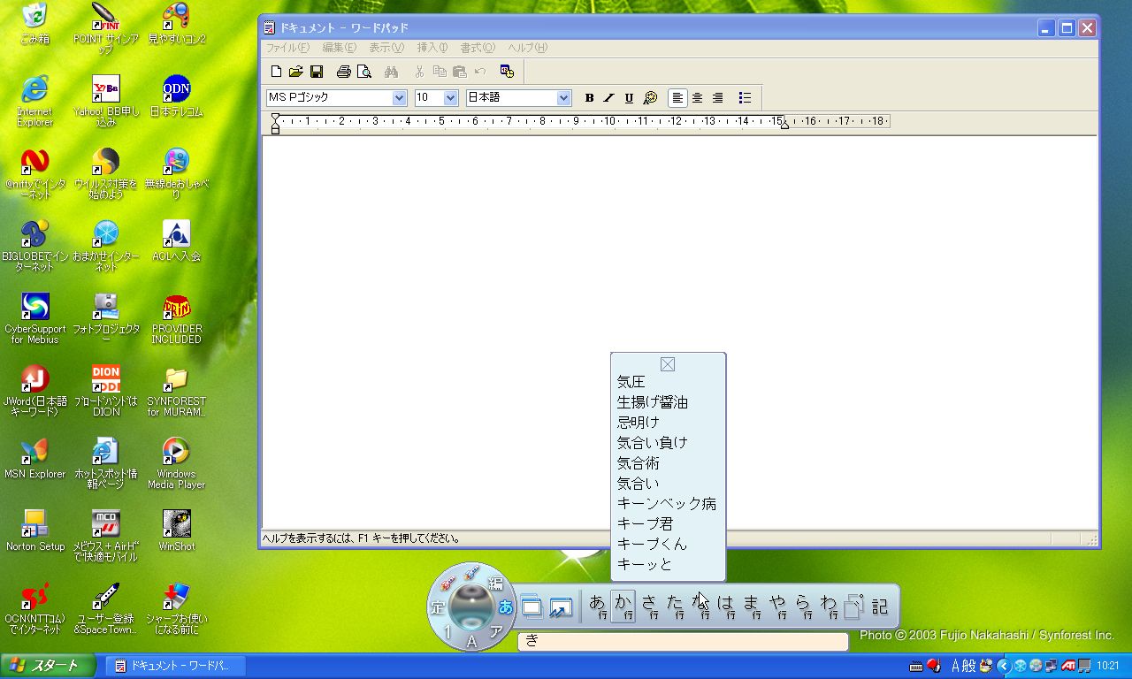This screenshot has height=679, width=1132.
Task: Open the 書式 menu
Action: click(478, 48)
